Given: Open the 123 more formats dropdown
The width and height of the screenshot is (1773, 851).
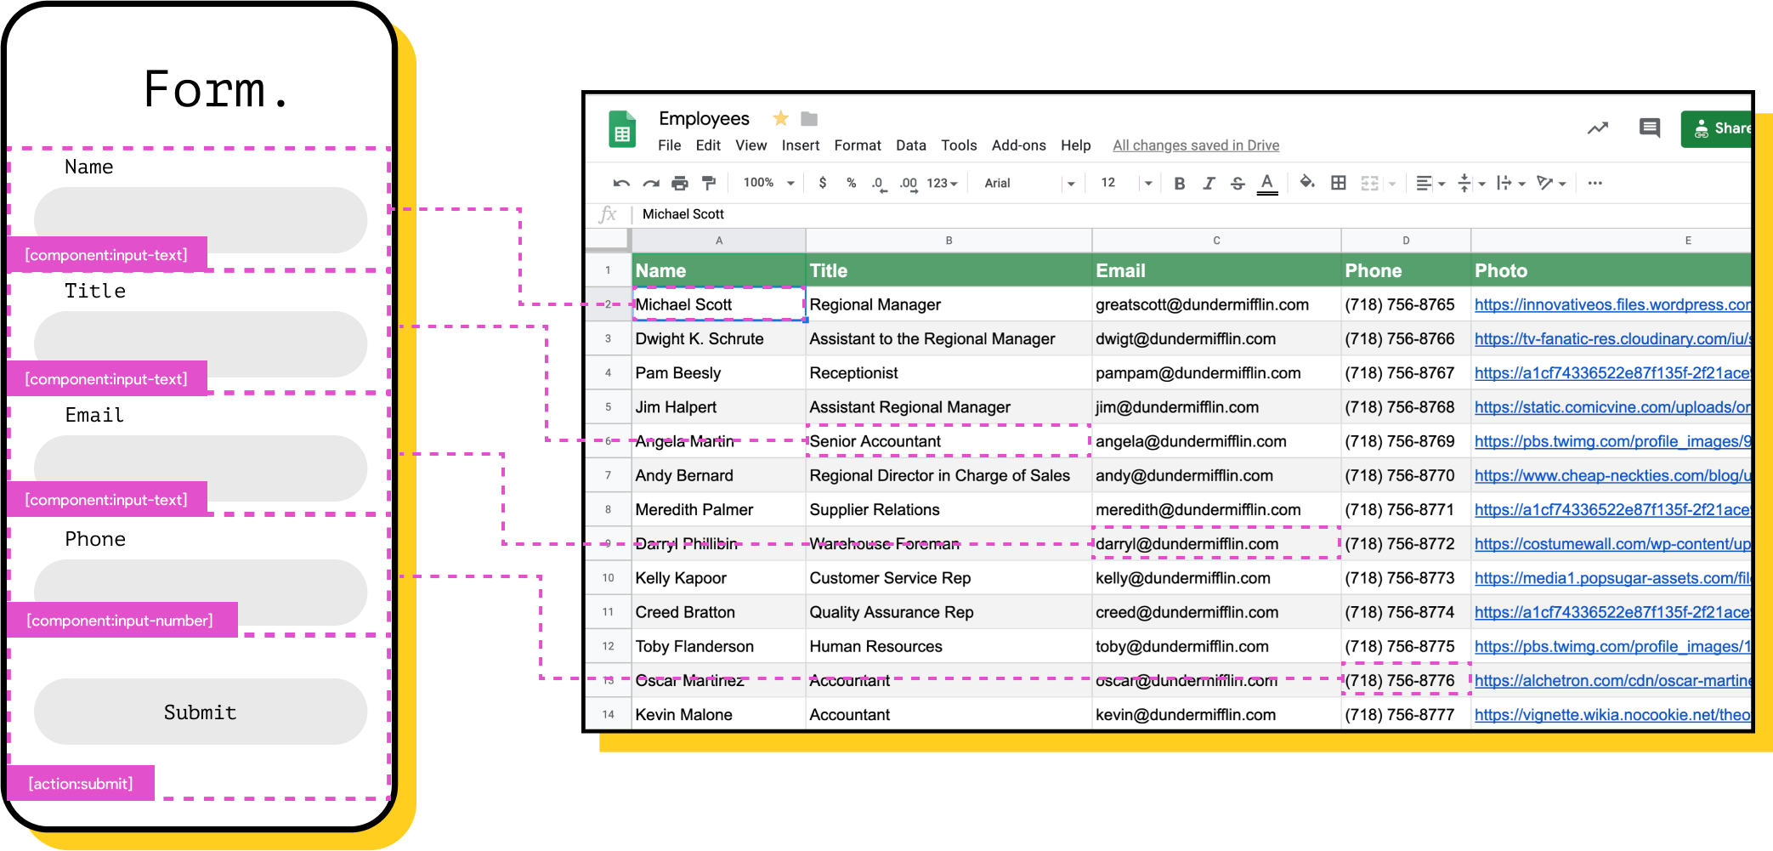Looking at the screenshot, I should [942, 183].
